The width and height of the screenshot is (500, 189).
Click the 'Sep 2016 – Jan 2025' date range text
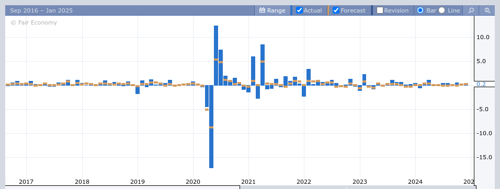pos(41,10)
